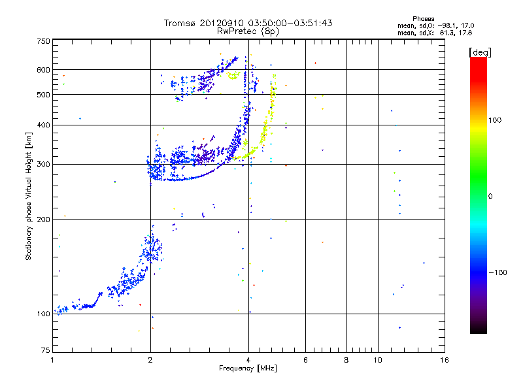Image resolution: width=523 pixels, height=392 pixels.
Task: Click the y-axis tick label '300'
Action: [44, 165]
